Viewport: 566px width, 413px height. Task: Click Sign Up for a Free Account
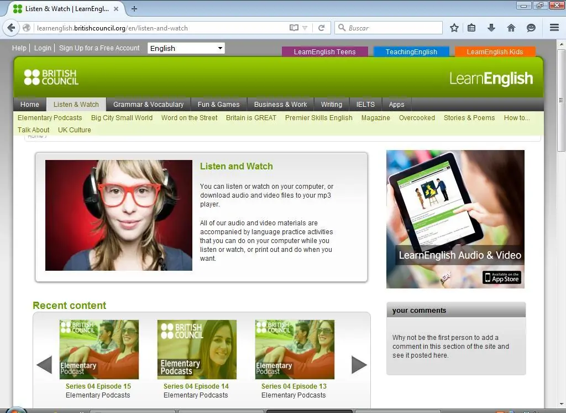99,48
